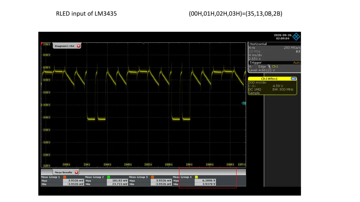Click the trigger level marker on right edge
Image resolution: width=360 pixels, height=202 pixels.
(x=244, y=103)
